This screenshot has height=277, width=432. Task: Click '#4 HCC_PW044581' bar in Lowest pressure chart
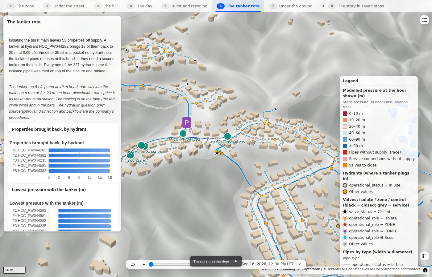pos(85,216)
